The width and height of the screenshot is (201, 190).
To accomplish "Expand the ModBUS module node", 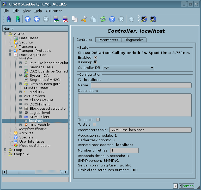I will coord(20,92).
